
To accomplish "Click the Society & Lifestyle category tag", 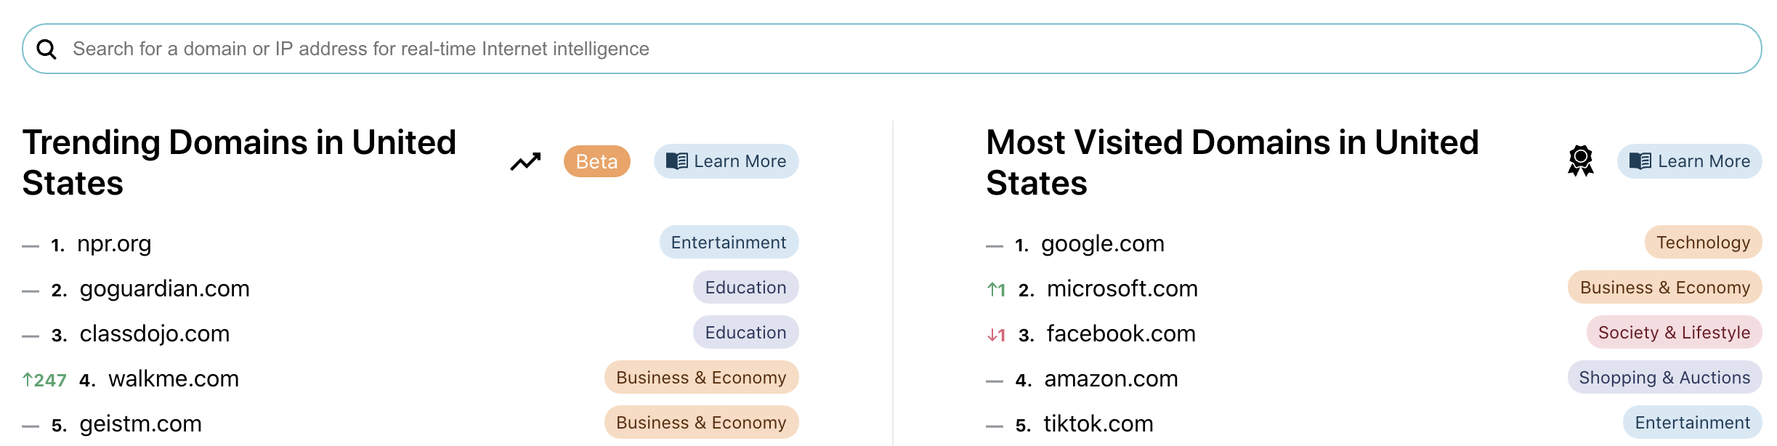I will coord(1674,332).
